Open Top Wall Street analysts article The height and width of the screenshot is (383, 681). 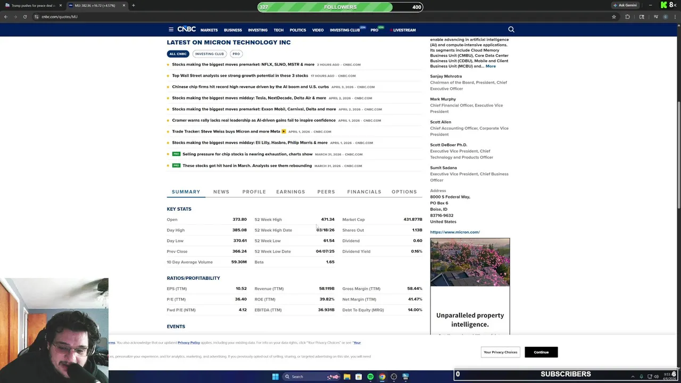click(x=240, y=76)
